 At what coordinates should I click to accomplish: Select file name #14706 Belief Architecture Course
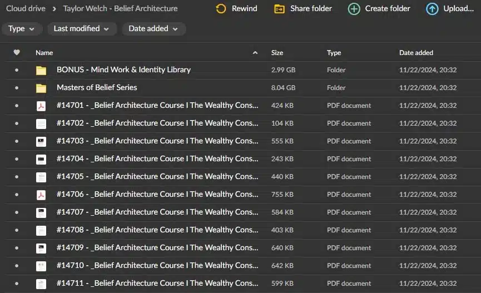[x=157, y=194]
